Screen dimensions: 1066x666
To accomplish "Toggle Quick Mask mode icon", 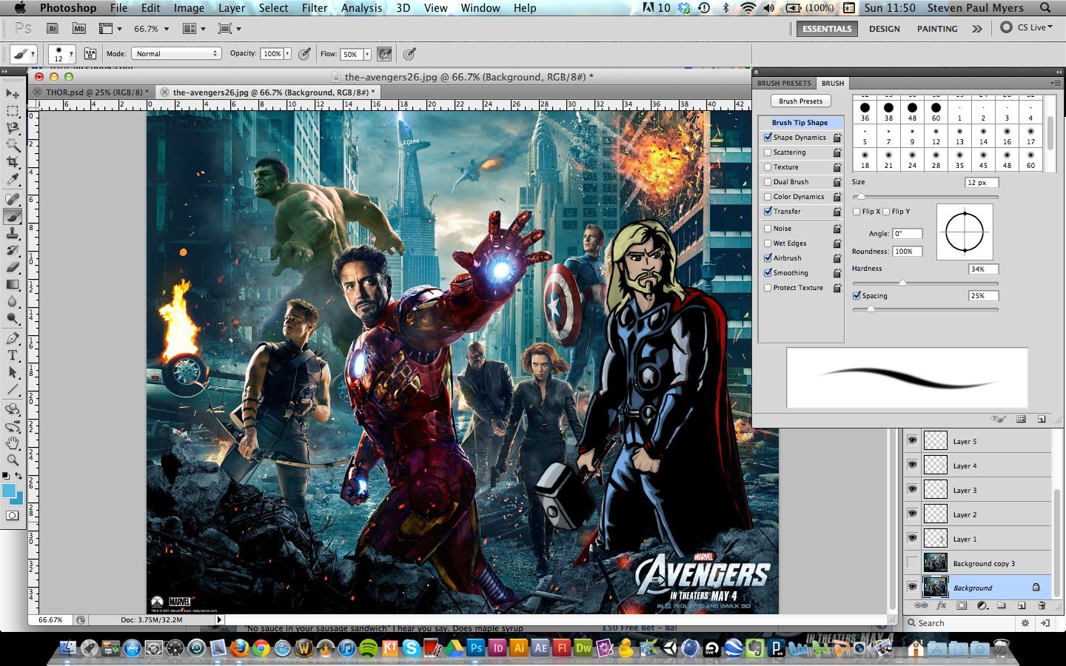I will tap(13, 516).
